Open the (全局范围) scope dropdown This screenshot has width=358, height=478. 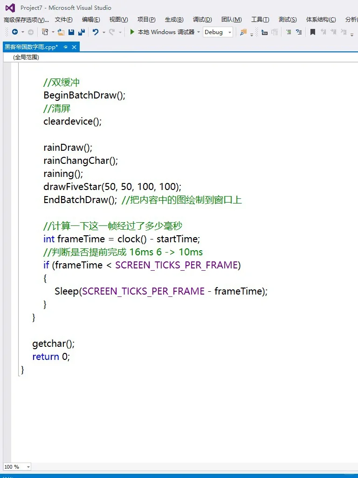pyautogui.click(x=180, y=57)
